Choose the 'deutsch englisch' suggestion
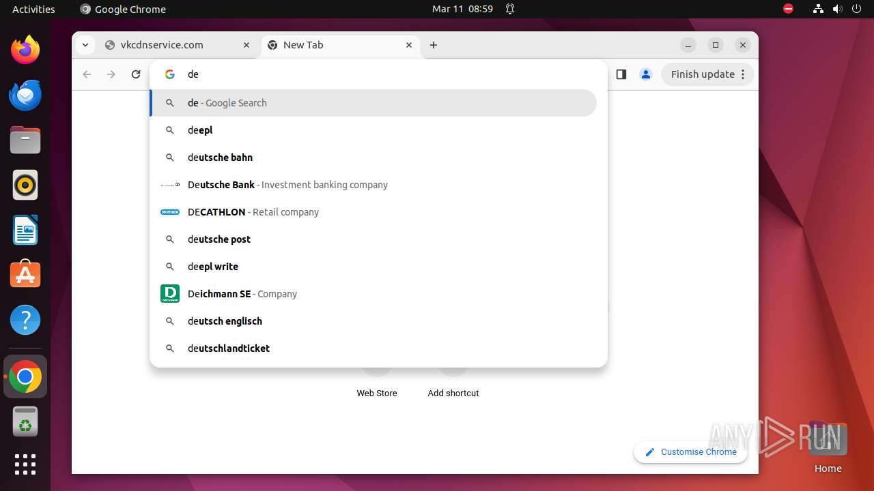 (x=373, y=321)
